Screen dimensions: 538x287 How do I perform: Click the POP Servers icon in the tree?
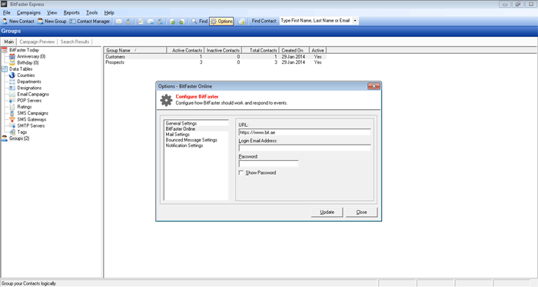[12, 101]
